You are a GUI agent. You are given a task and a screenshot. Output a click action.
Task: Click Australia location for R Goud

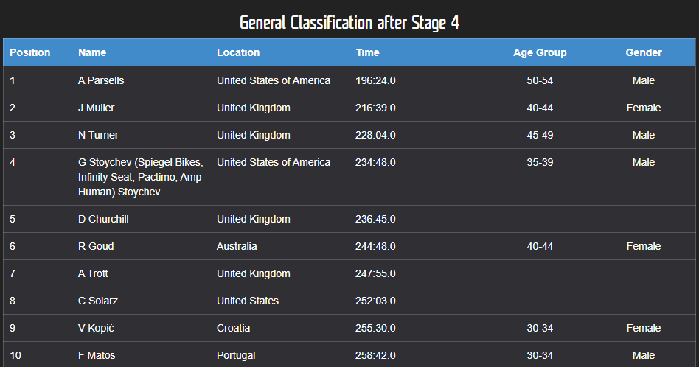pos(237,246)
